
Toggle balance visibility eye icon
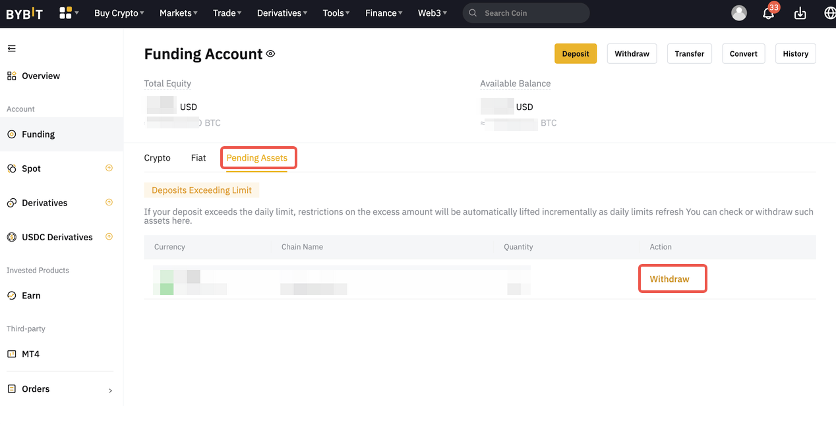[270, 54]
